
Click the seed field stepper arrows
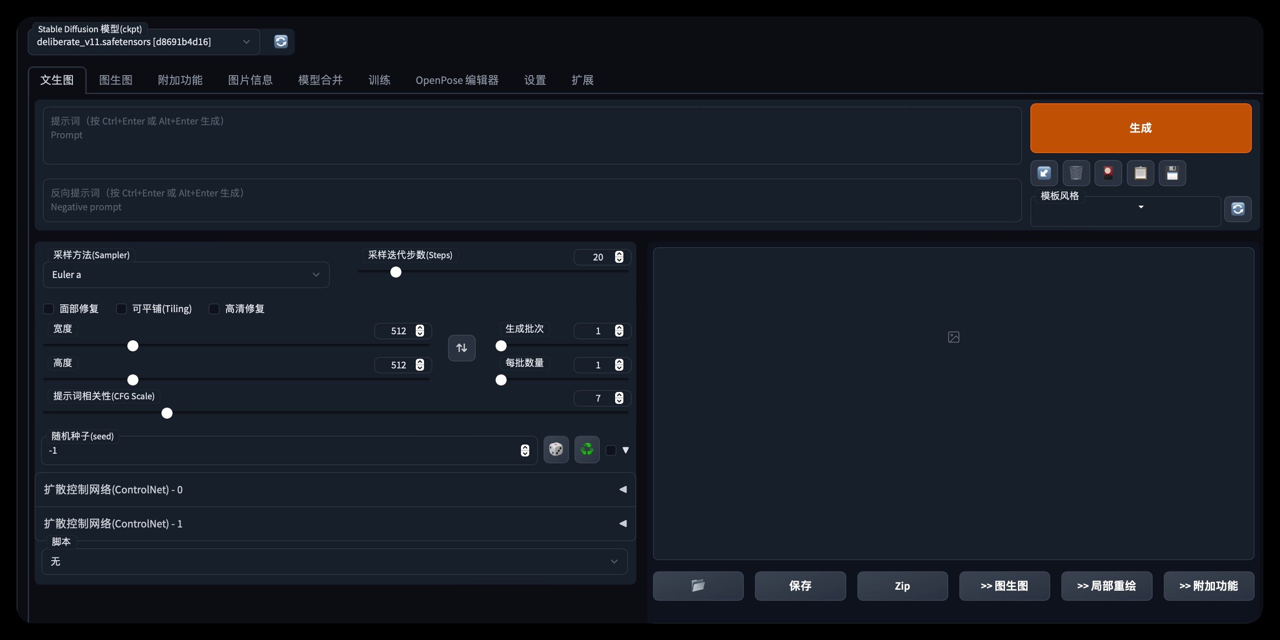click(x=525, y=450)
